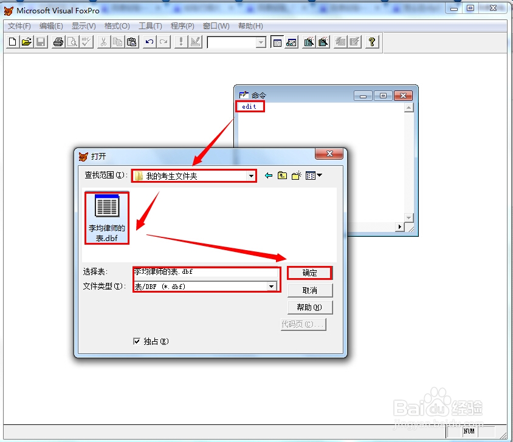Toggle the 独占(E) exclusive checkbox

pos(137,341)
